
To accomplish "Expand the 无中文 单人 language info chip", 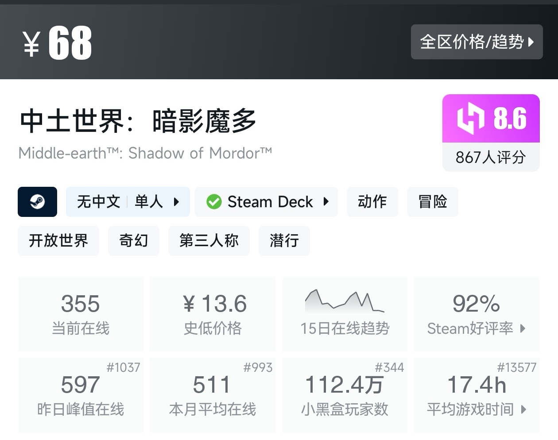I will (128, 202).
